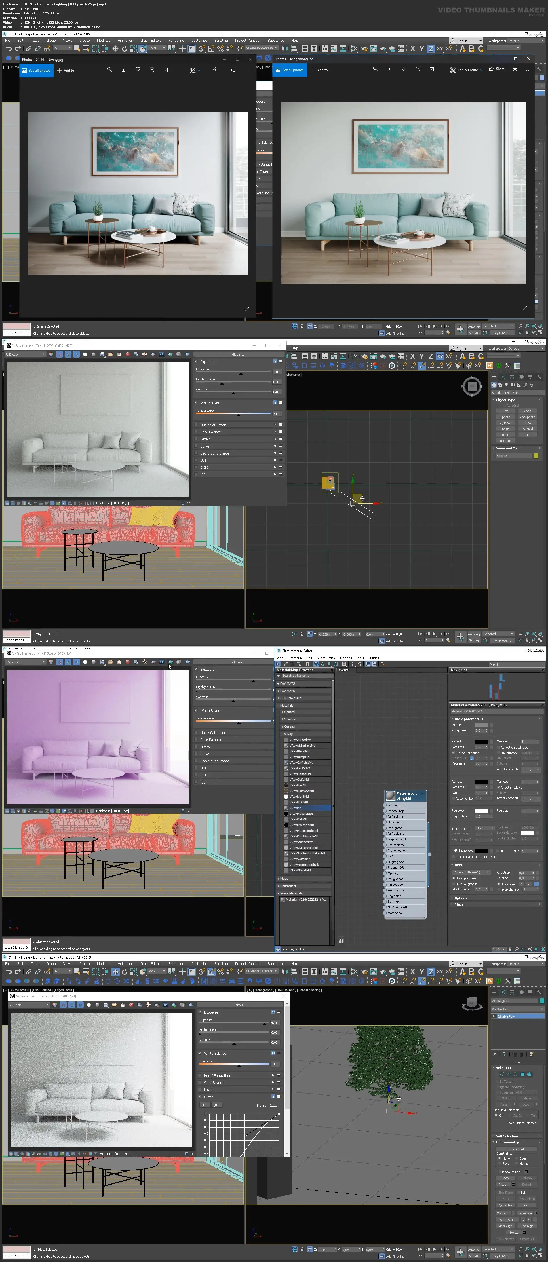Click Diffuse color swatch in Basic parameters
This screenshot has width=548, height=1262.
pos(481,725)
